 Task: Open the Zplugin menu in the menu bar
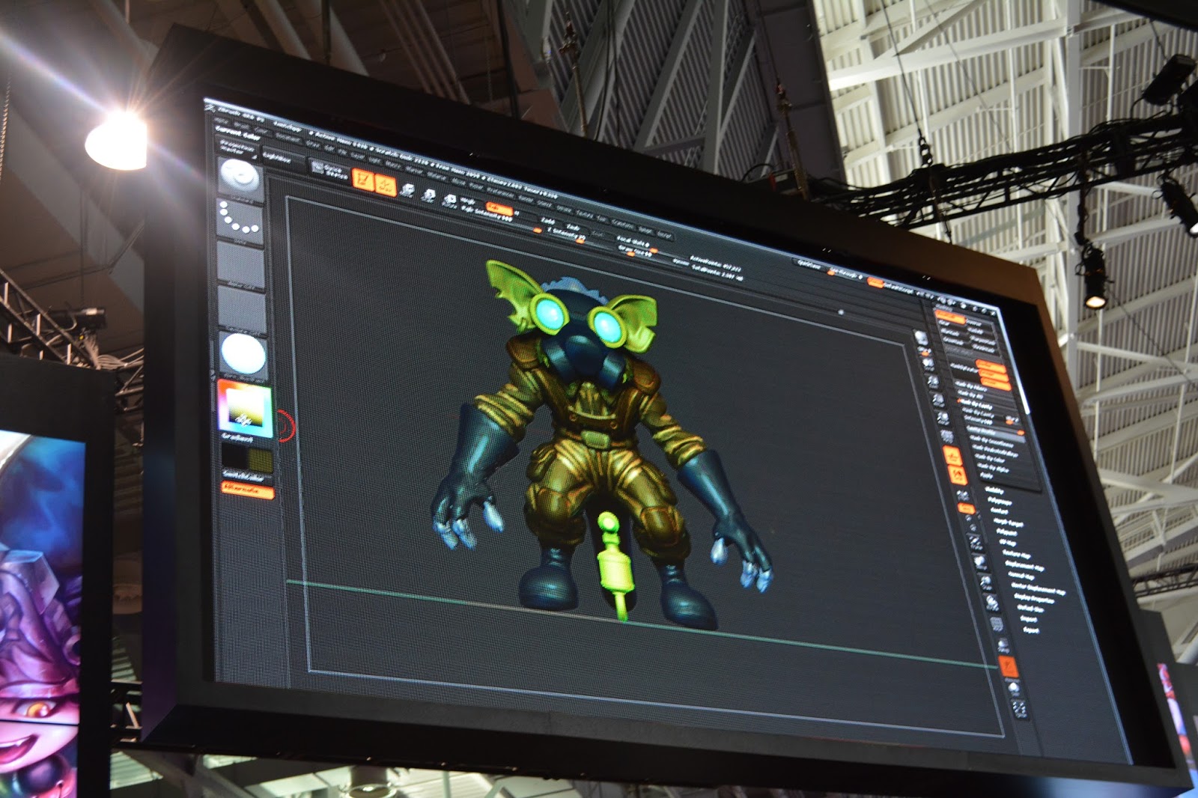[644, 231]
